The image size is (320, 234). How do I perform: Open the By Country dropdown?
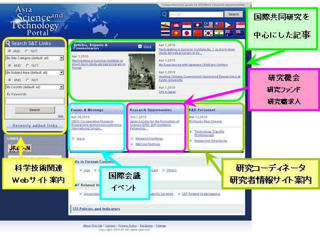click(x=35, y=87)
